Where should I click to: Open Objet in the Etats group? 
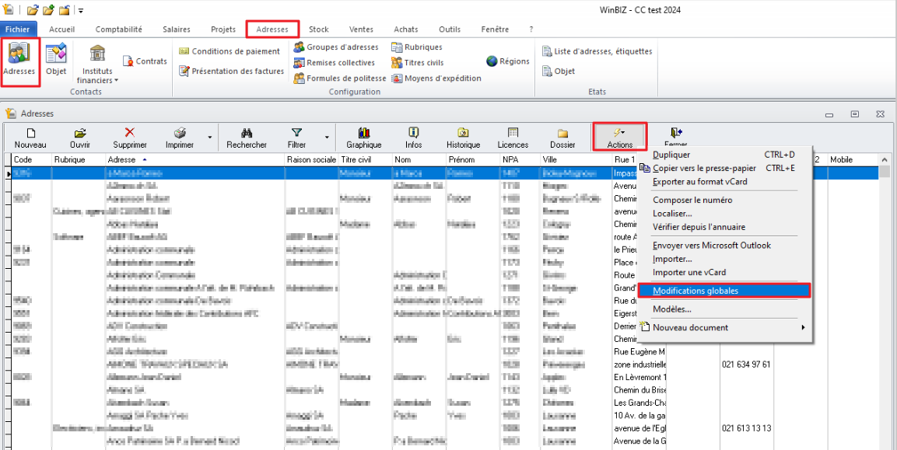pyautogui.click(x=558, y=71)
